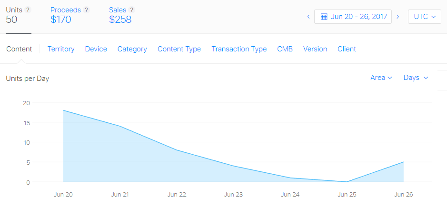This screenshot has height=208, width=447.
Task: Switch to the Territory tab
Action: pyautogui.click(x=61, y=49)
